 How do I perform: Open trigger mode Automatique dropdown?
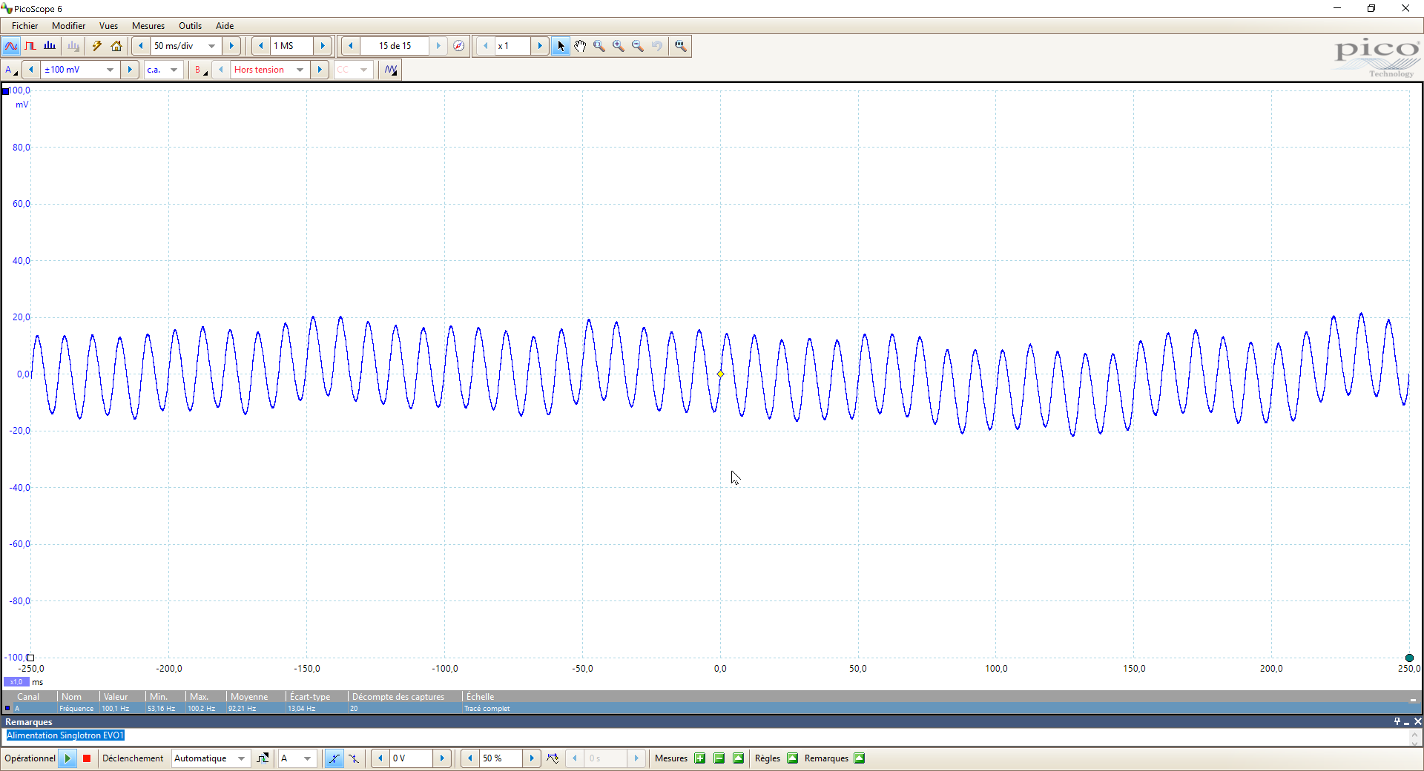pos(241,758)
